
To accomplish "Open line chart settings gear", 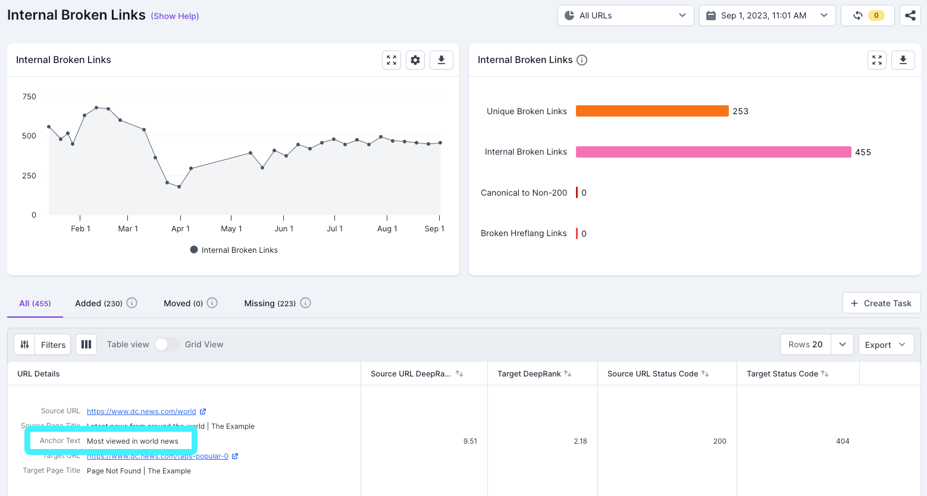I will click(415, 60).
